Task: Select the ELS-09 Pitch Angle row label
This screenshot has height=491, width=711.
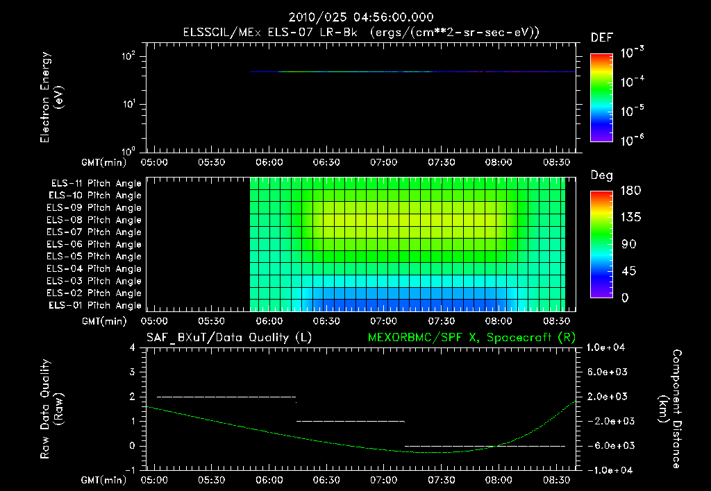Action: [94, 208]
